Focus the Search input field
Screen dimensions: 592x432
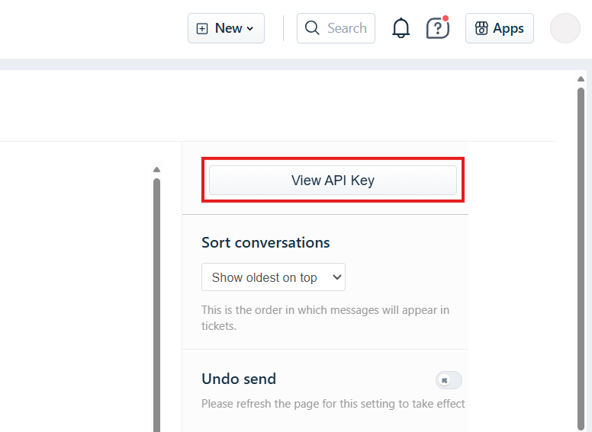click(x=347, y=28)
